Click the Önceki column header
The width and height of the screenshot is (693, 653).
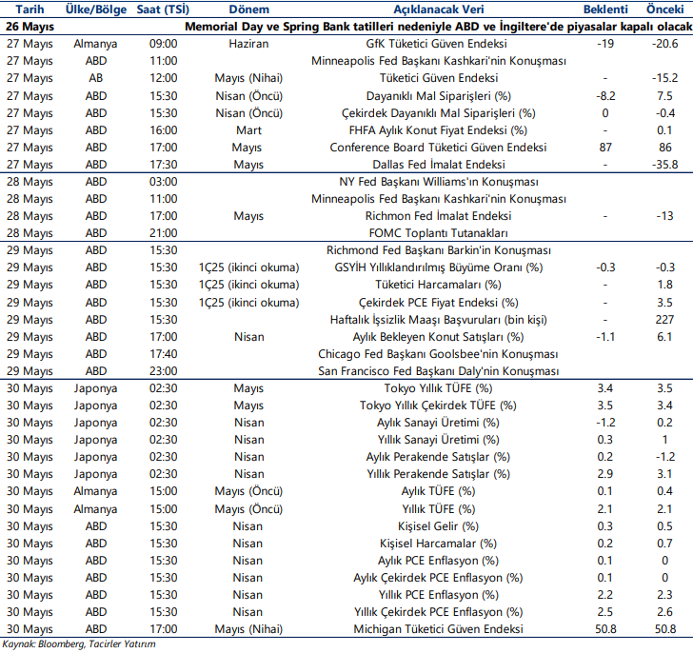click(x=664, y=10)
